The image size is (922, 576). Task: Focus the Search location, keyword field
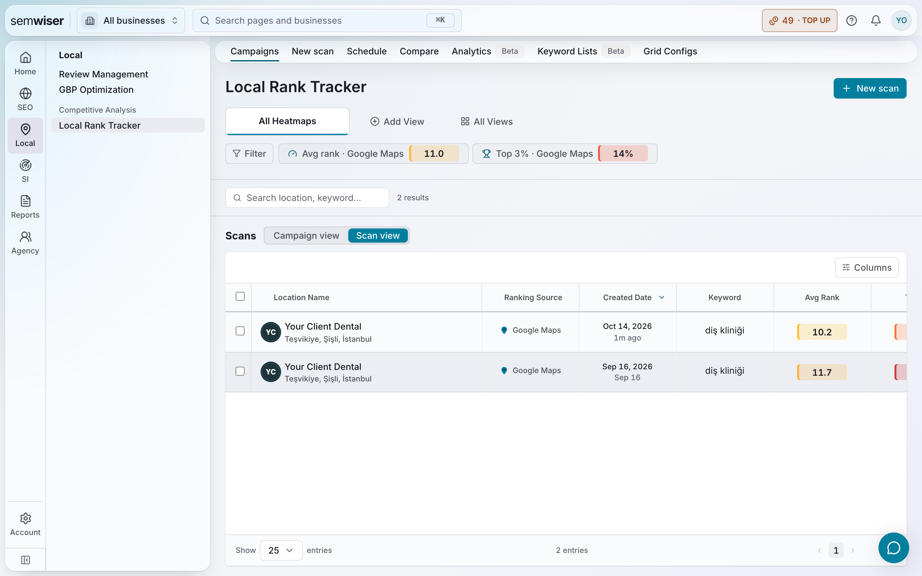pos(307,198)
